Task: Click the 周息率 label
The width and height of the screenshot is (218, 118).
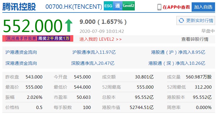Action: 174,107
